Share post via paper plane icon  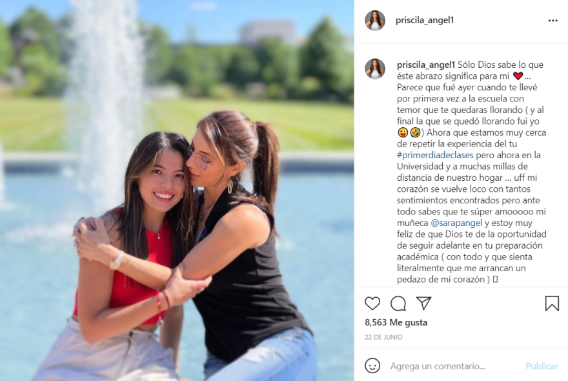coord(423,303)
